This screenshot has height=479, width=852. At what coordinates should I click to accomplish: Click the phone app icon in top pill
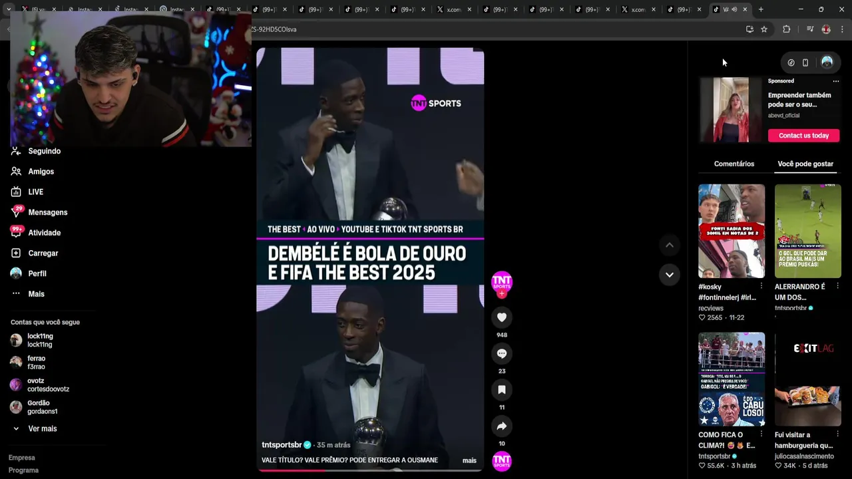tap(805, 63)
